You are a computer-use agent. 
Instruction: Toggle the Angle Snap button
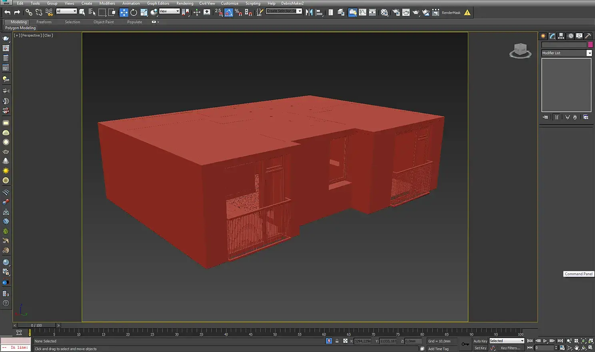click(228, 12)
